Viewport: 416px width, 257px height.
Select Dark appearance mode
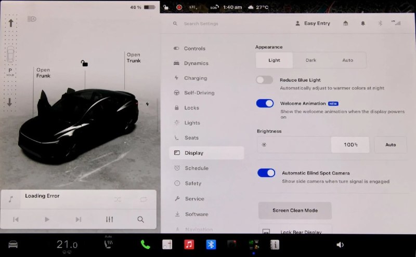(310, 60)
